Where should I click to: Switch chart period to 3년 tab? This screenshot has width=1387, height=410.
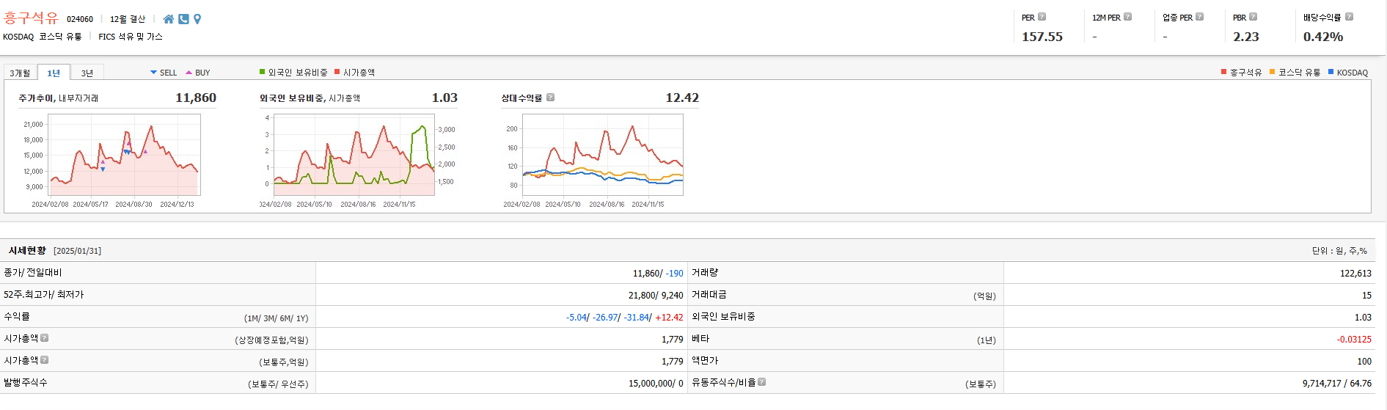(x=87, y=73)
